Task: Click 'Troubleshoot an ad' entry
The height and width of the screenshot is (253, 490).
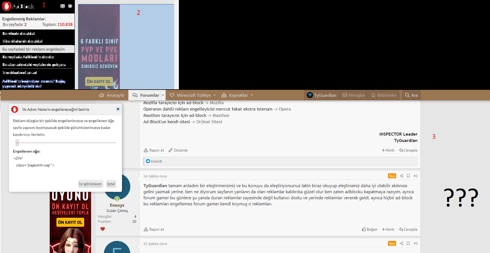Action: click(x=20, y=72)
